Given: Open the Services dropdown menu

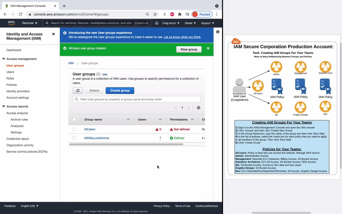Looking at the screenshot, I should [x=29, y=23].
